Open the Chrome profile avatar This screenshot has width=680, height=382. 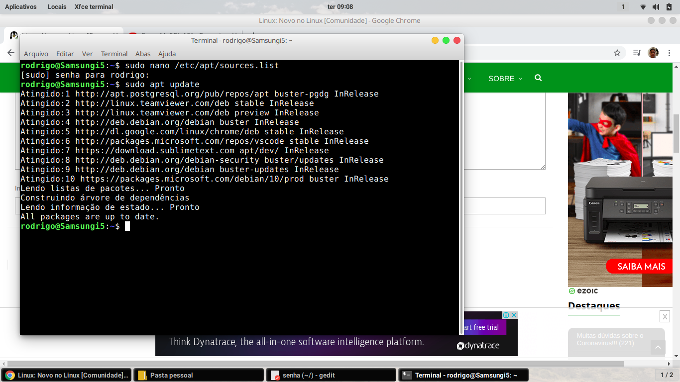click(653, 53)
